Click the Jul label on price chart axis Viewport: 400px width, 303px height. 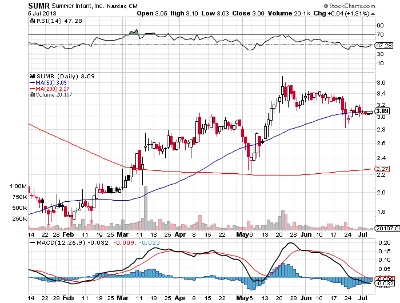point(363,234)
